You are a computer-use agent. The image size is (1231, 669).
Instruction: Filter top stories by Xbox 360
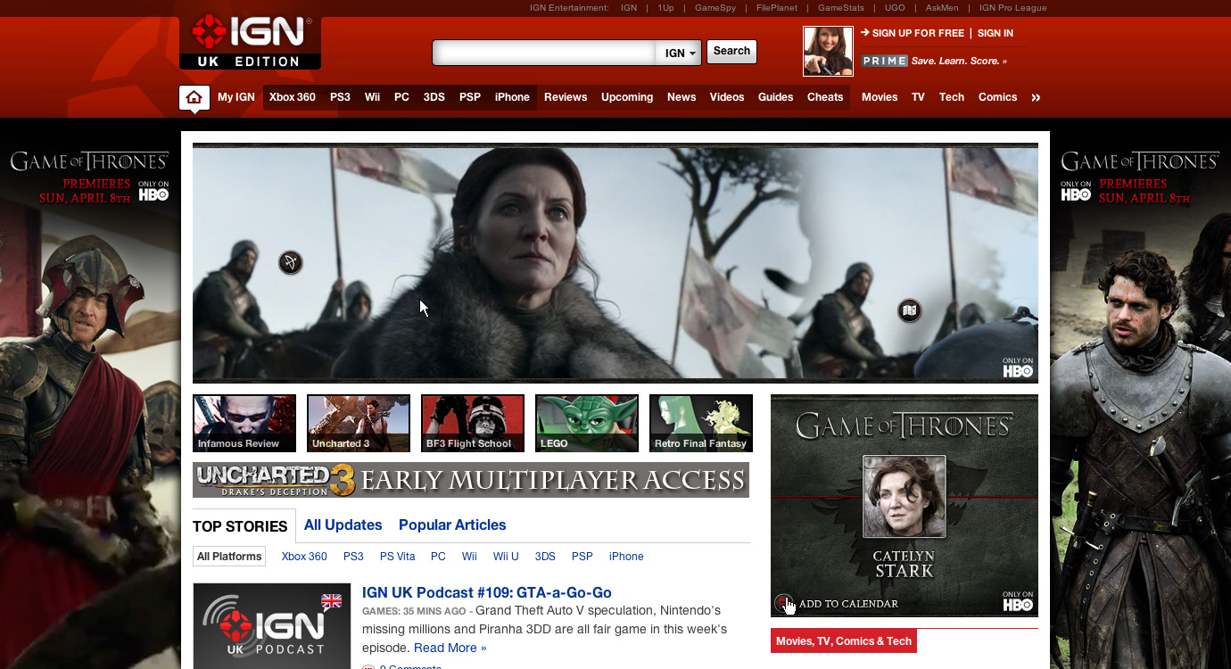click(x=304, y=557)
